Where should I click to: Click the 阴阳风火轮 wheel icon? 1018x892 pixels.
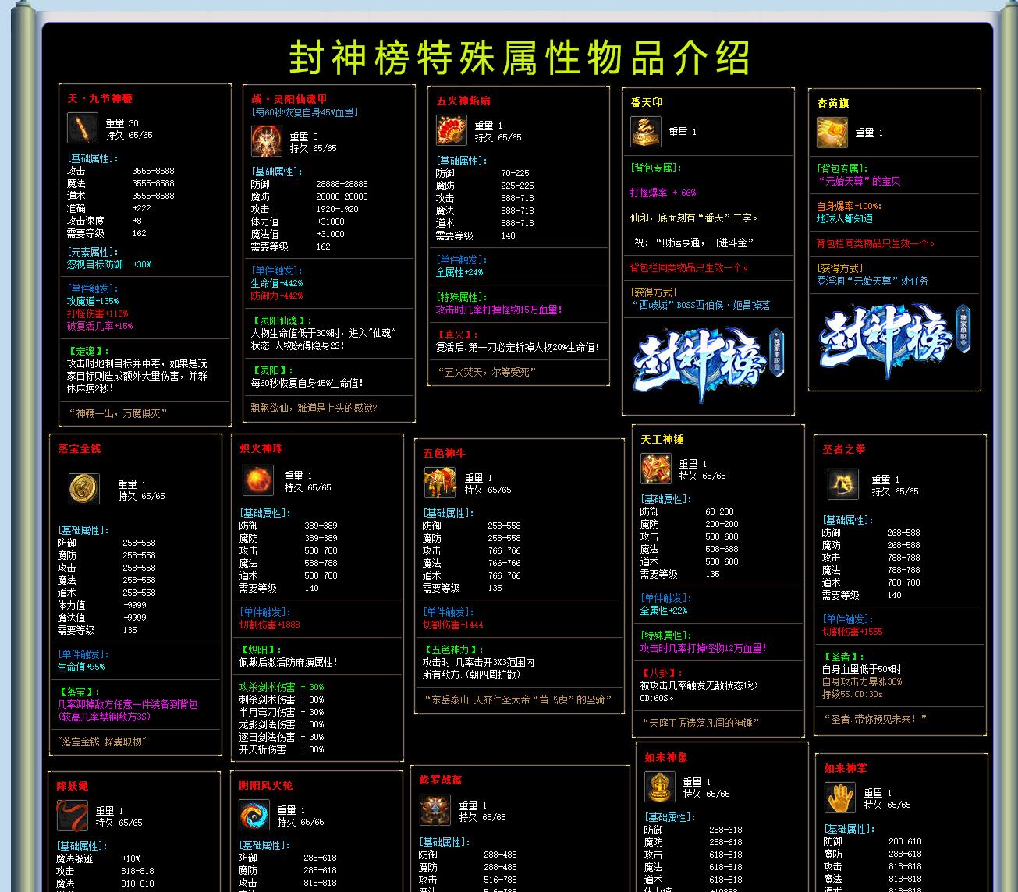tap(254, 815)
